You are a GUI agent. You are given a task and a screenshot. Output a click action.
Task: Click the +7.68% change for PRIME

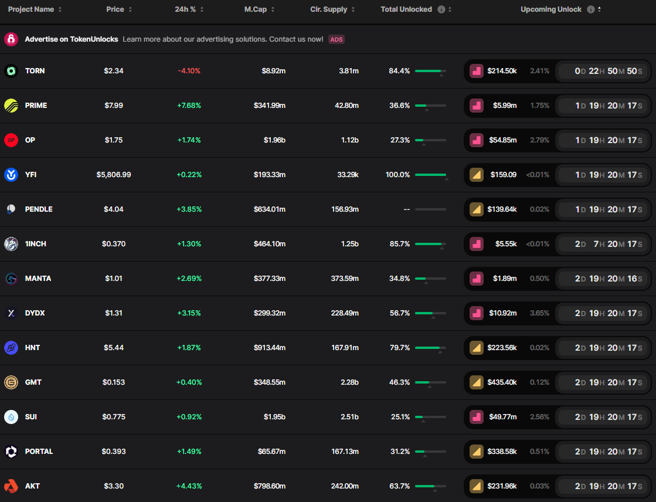[x=189, y=106]
